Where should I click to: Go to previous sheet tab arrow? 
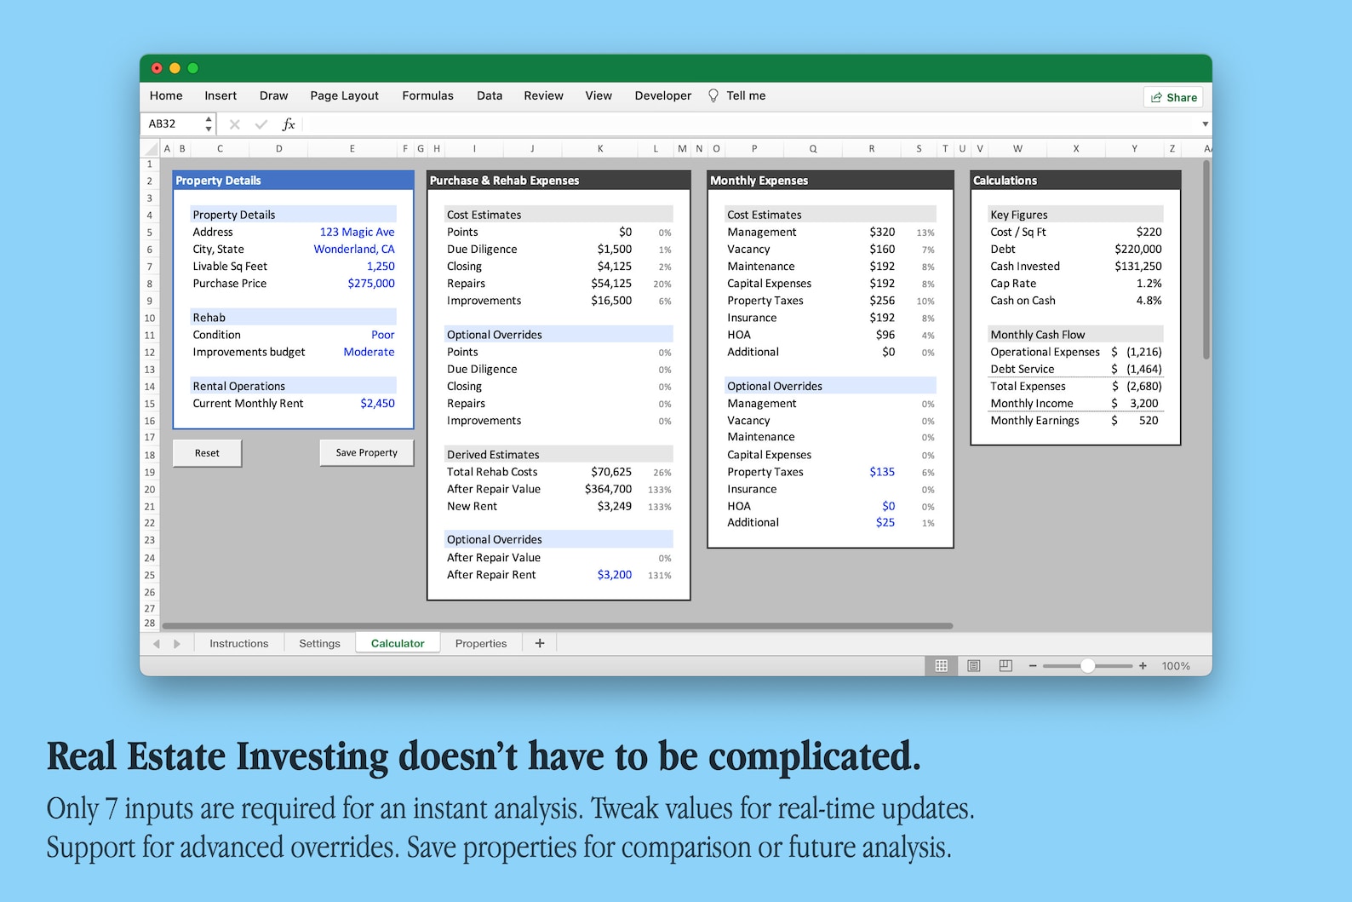157,644
